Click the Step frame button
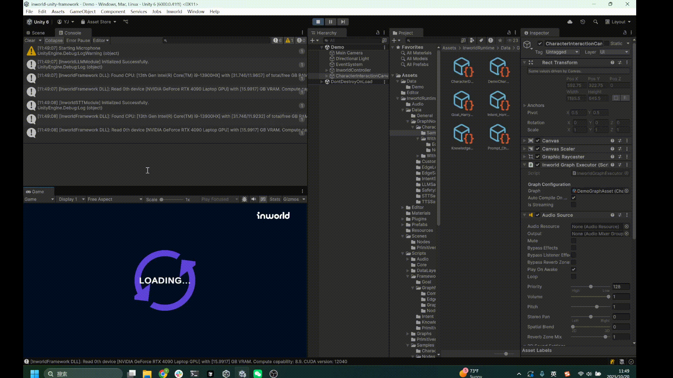Viewport: 673px width, 378px height. [343, 22]
